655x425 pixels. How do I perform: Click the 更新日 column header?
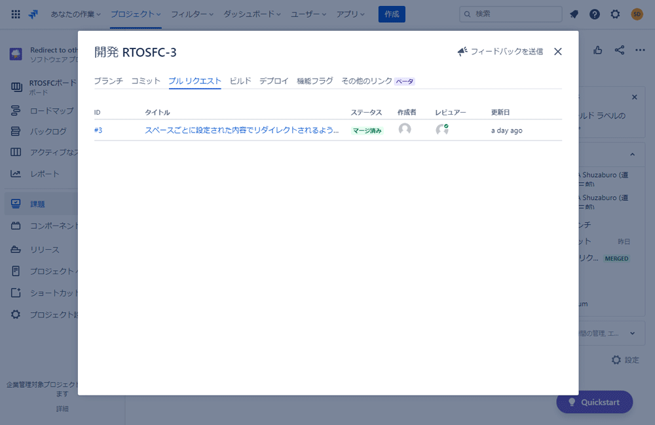tap(500, 112)
